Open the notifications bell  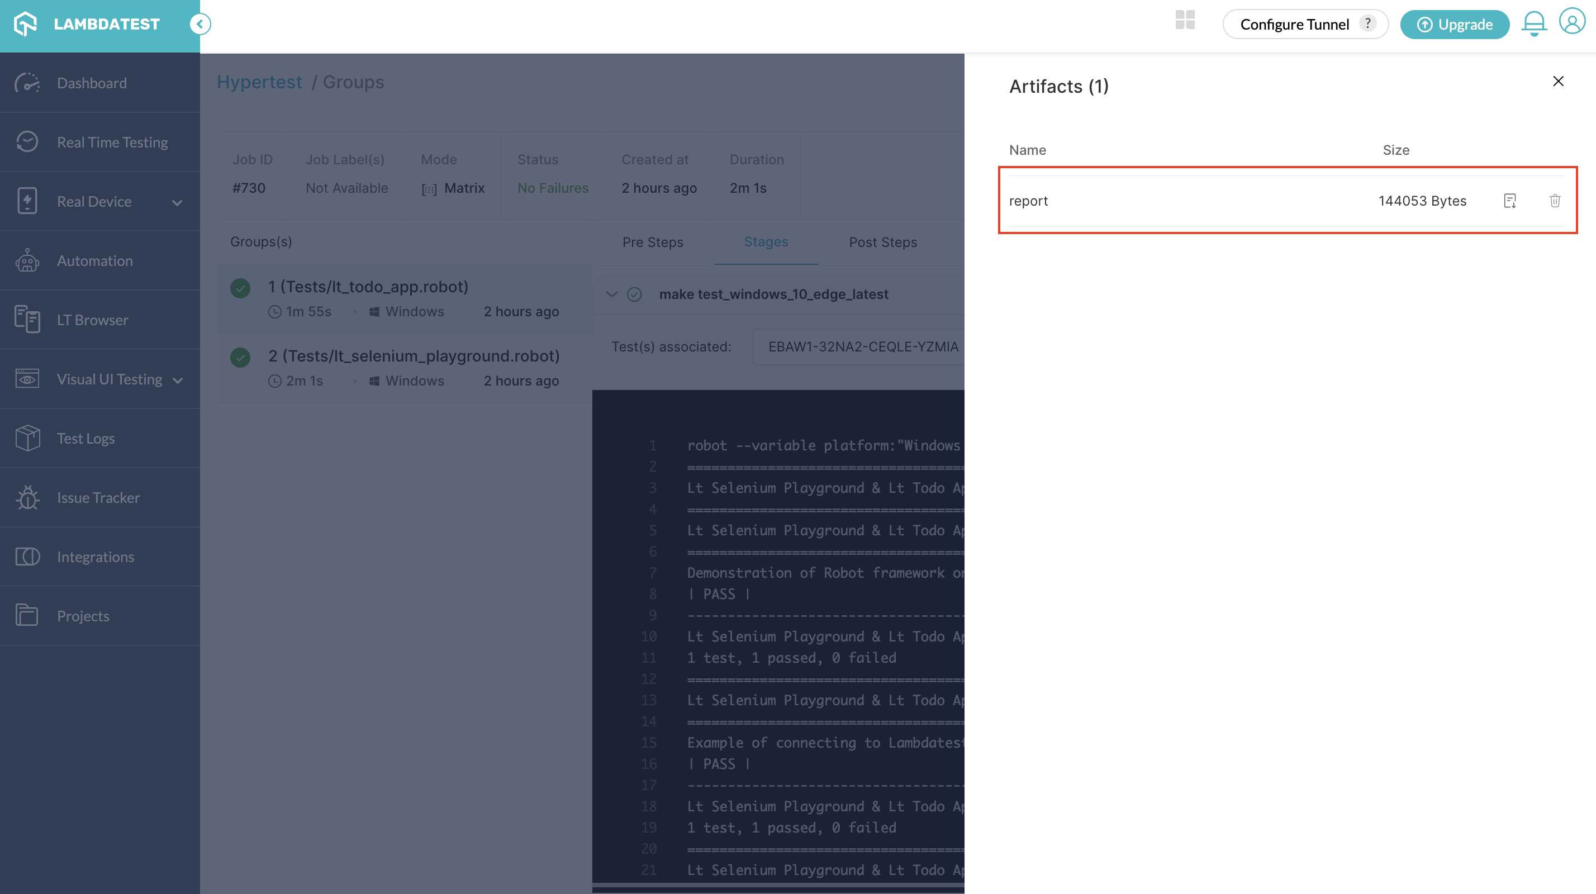click(x=1533, y=24)
